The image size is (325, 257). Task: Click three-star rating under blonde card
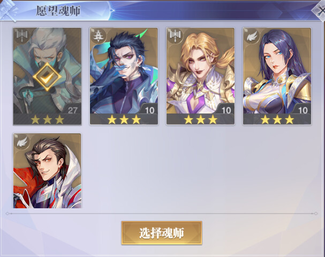[200, 119]
